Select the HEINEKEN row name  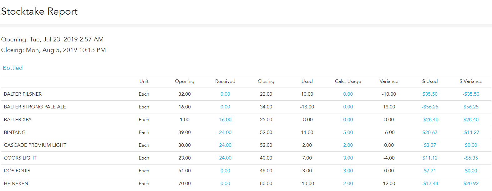pos(16,184)
